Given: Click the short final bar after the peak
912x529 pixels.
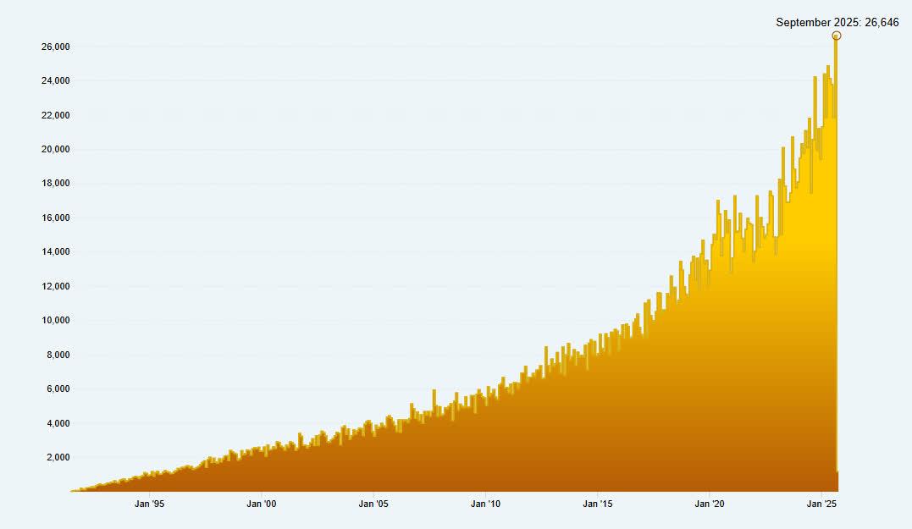Looking at the screenshot, I should (838, 482).
